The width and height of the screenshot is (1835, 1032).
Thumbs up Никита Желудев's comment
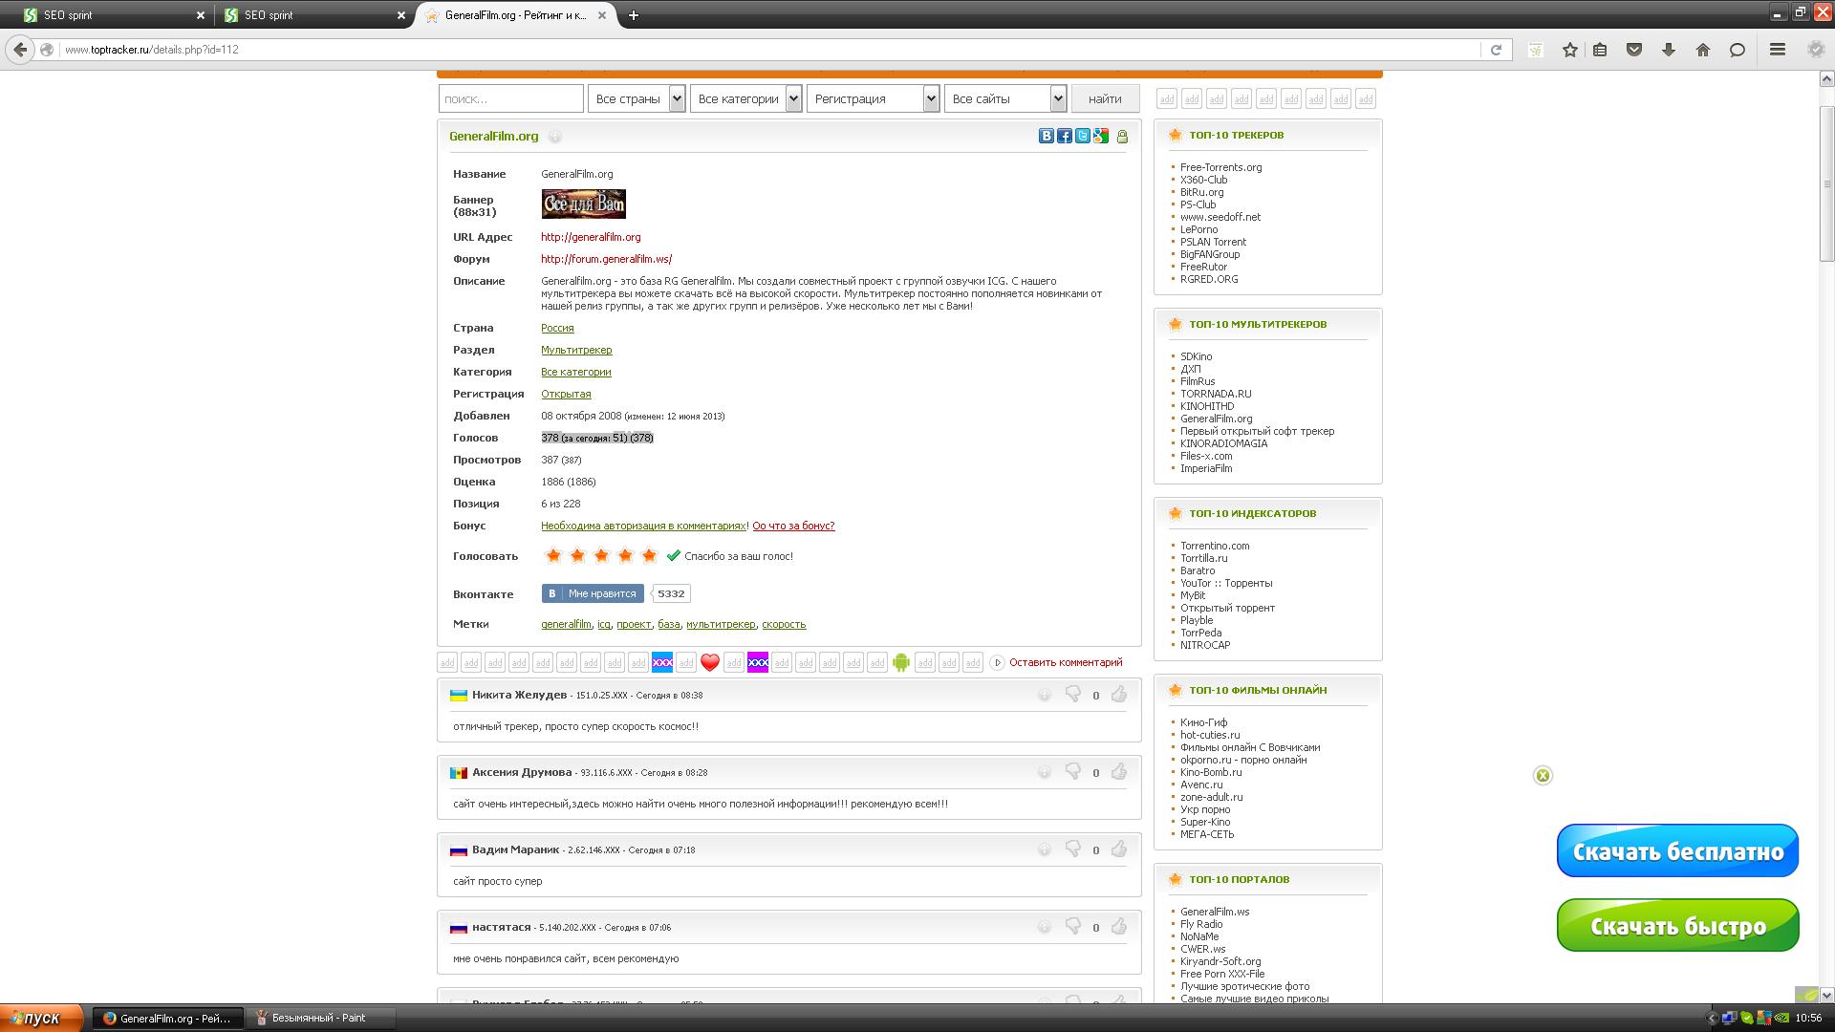pyautogui.click(x=1118, y=695)
